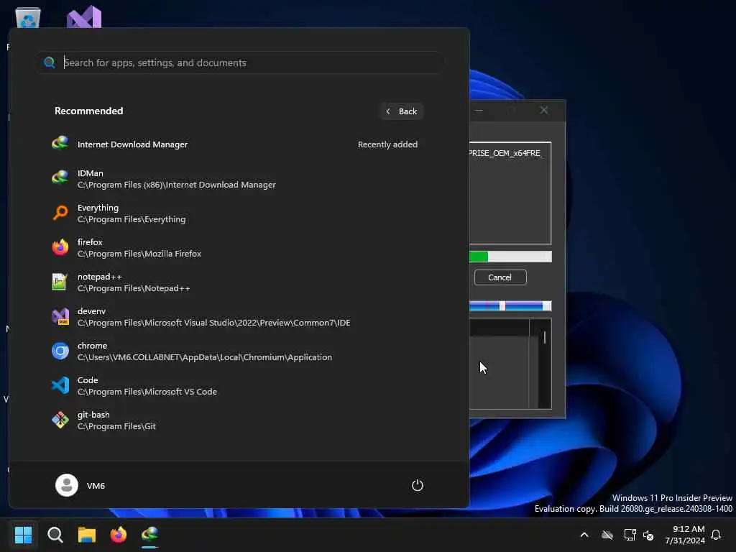Switch to Internet Download Manager on taskbar
Screen dimensions: 736x552
[149, 535]
